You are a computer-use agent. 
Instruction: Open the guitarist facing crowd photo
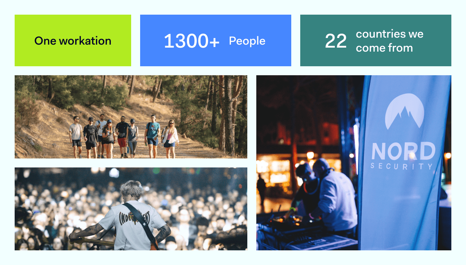tap(131, 209)
